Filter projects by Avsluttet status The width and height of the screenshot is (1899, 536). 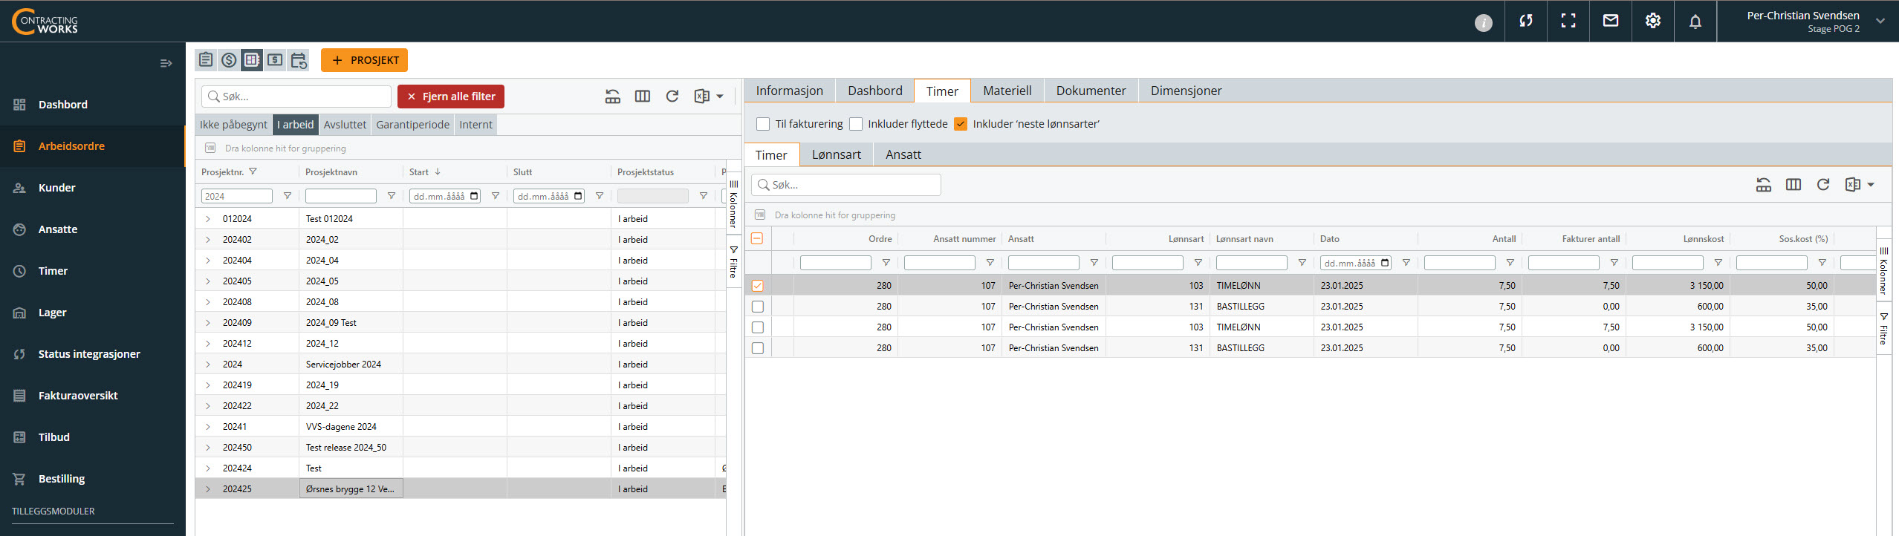345,125
